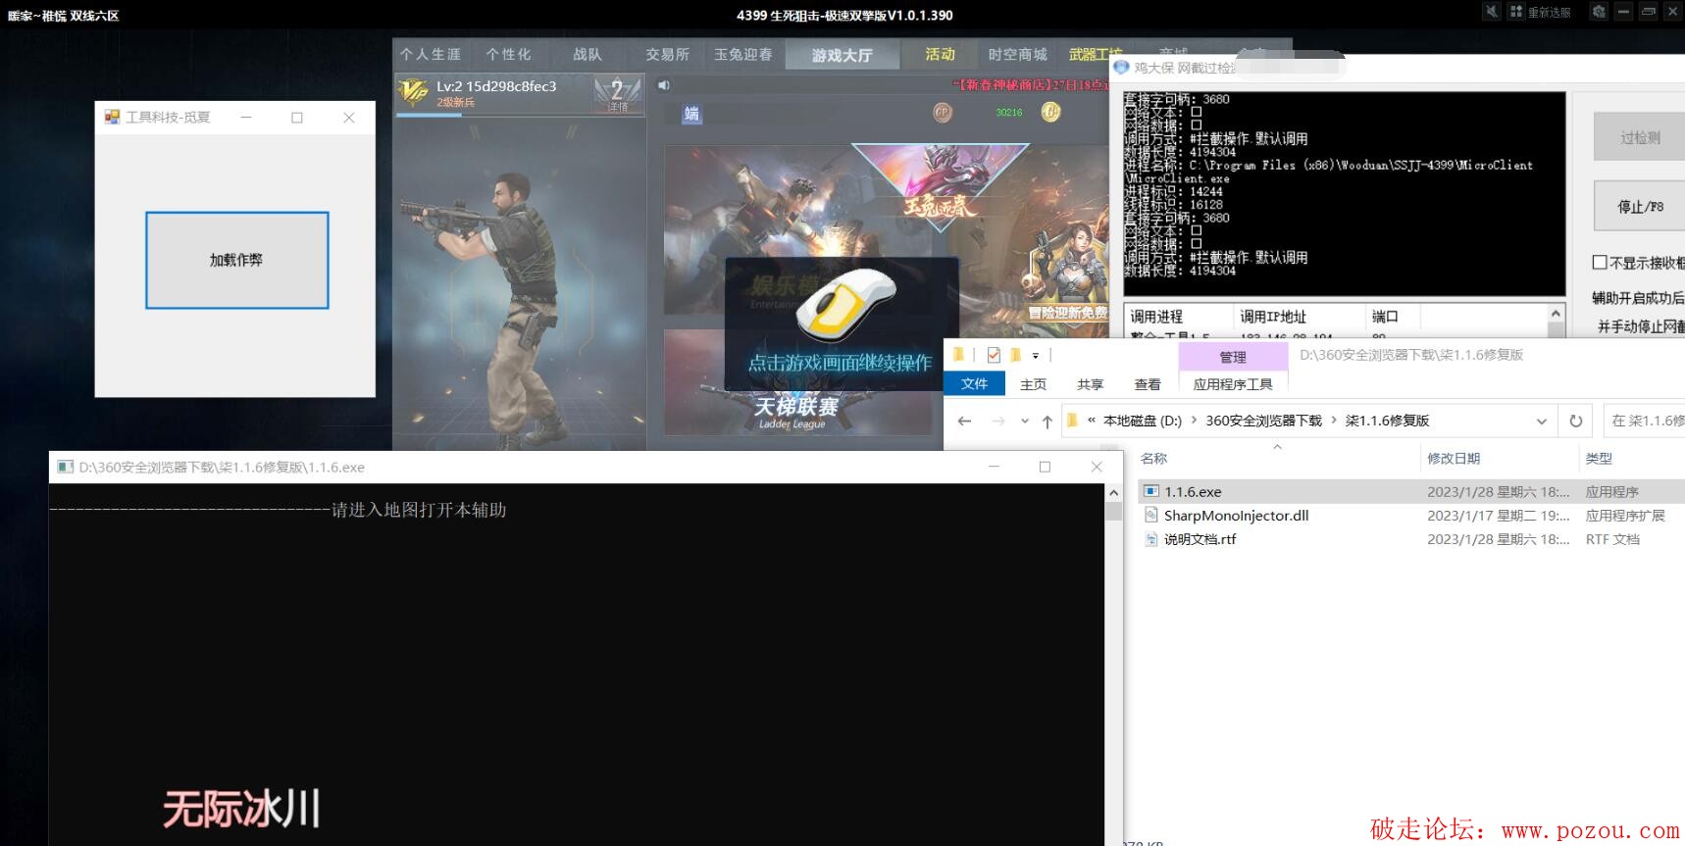
Task: Open the 时空商城 tab
Action: coord(1017,54)
